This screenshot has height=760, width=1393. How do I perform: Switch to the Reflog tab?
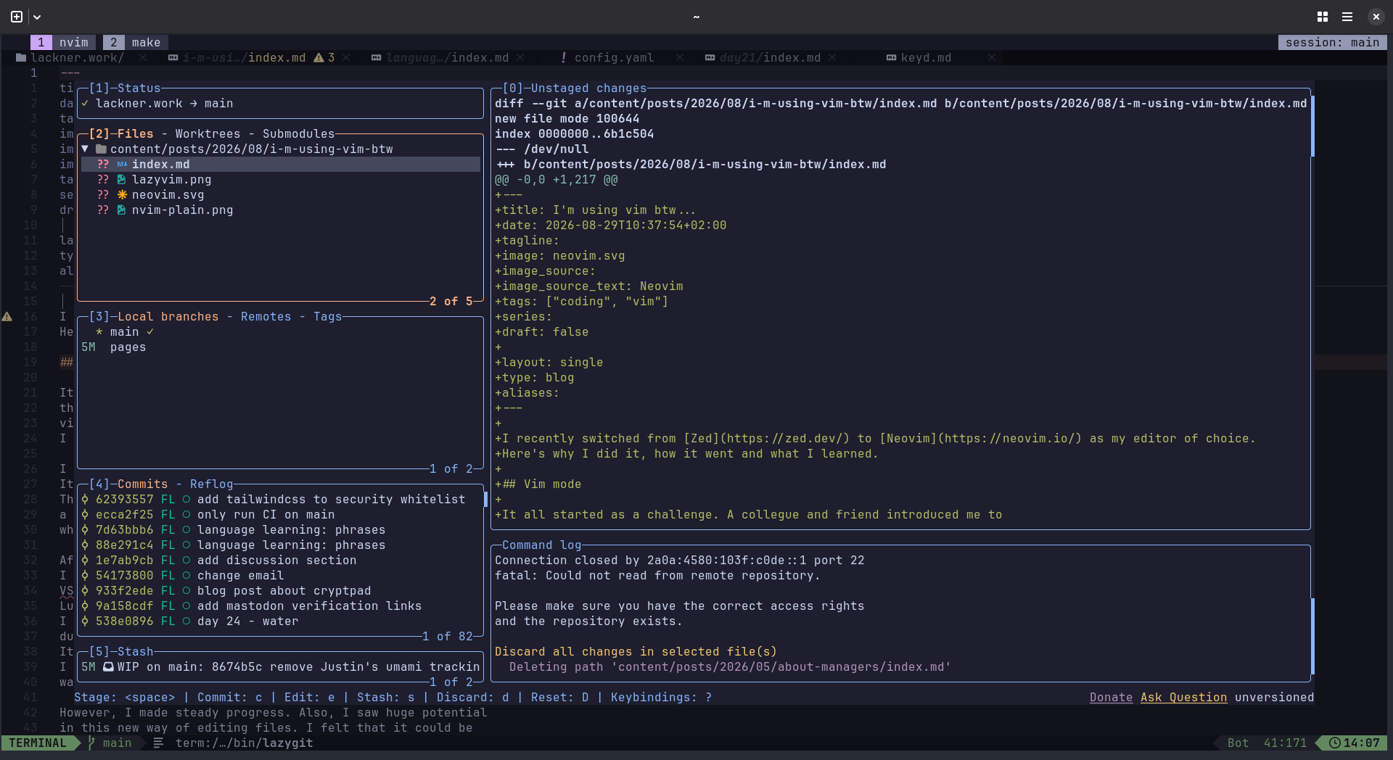[211, 484]
